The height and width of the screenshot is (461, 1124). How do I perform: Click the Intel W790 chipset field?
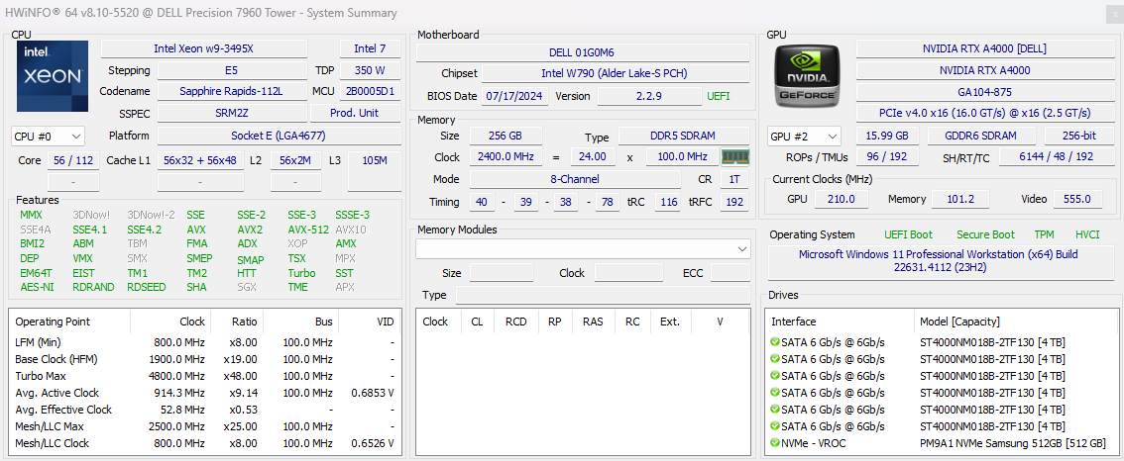coord(616,74)
